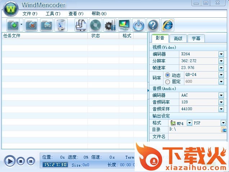Expand the 音频采样 44100 dropdown

(221, 109)
